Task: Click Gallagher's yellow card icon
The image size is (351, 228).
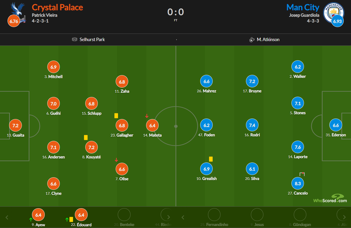Action: pyautogui.click(x=116, y=115)
